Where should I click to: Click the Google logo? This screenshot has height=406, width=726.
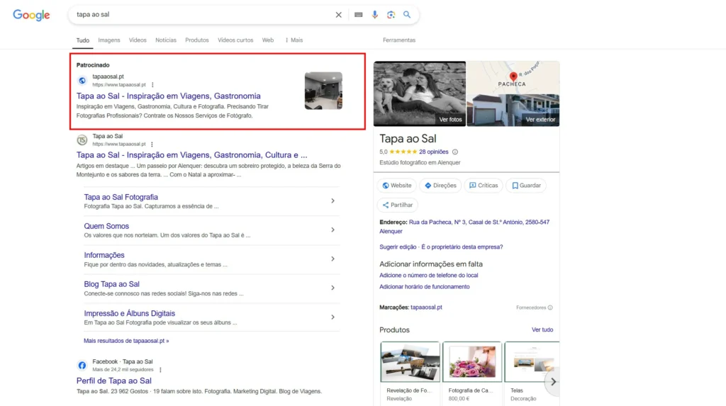[x=31, y=15]
